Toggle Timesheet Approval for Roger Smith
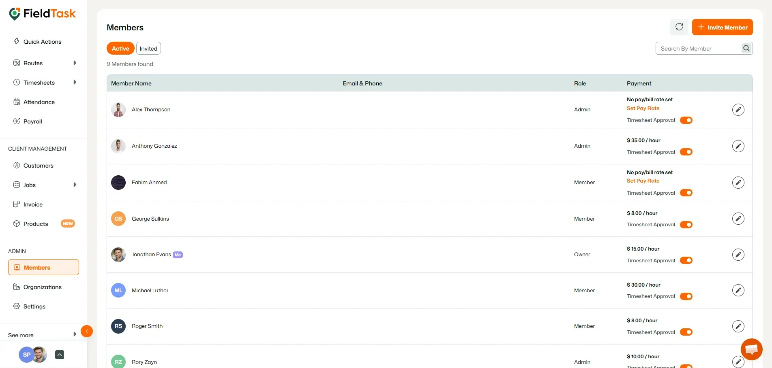 point(686,332)
